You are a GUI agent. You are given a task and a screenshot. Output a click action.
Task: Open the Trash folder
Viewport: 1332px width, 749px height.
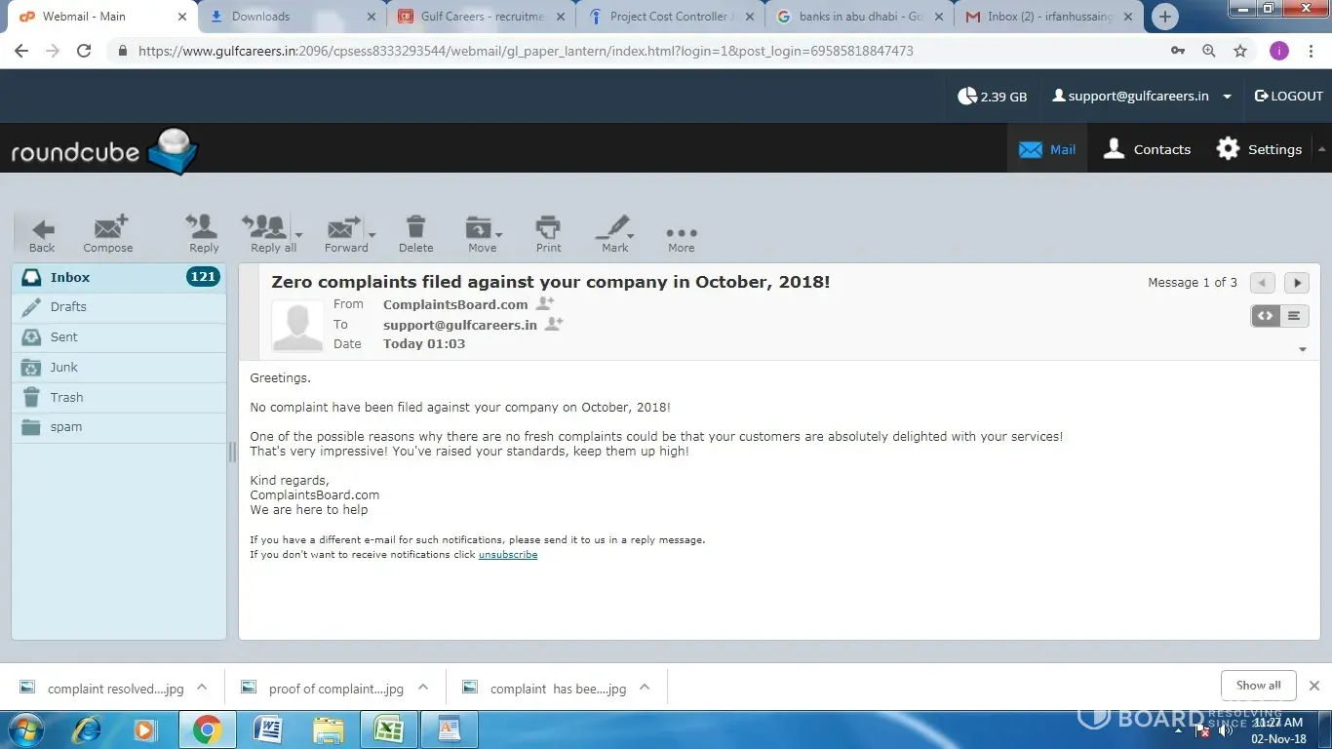(119, 397)
